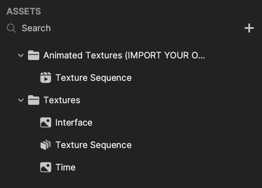Image resolution: width=262 pixels, height=188 pixels.
Task: Click the Animated Textures folder icon
Action: coord(34,55)
